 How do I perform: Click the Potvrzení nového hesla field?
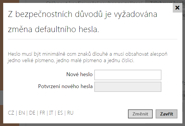point(128,87)
